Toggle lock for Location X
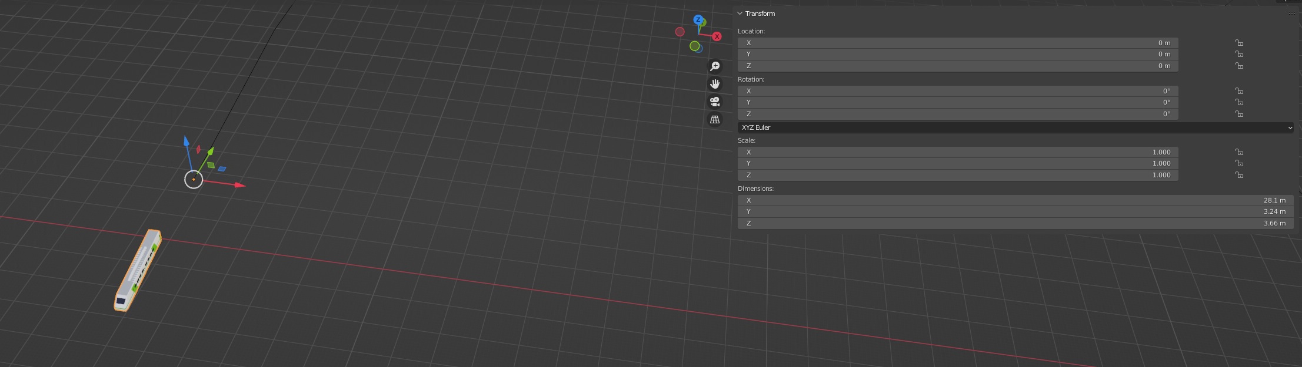The height and width of the screenshot is (367, 1302). pos(1238,43)
